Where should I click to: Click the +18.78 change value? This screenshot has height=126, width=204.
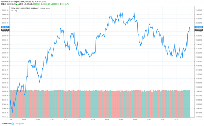(x=20, y=4)
